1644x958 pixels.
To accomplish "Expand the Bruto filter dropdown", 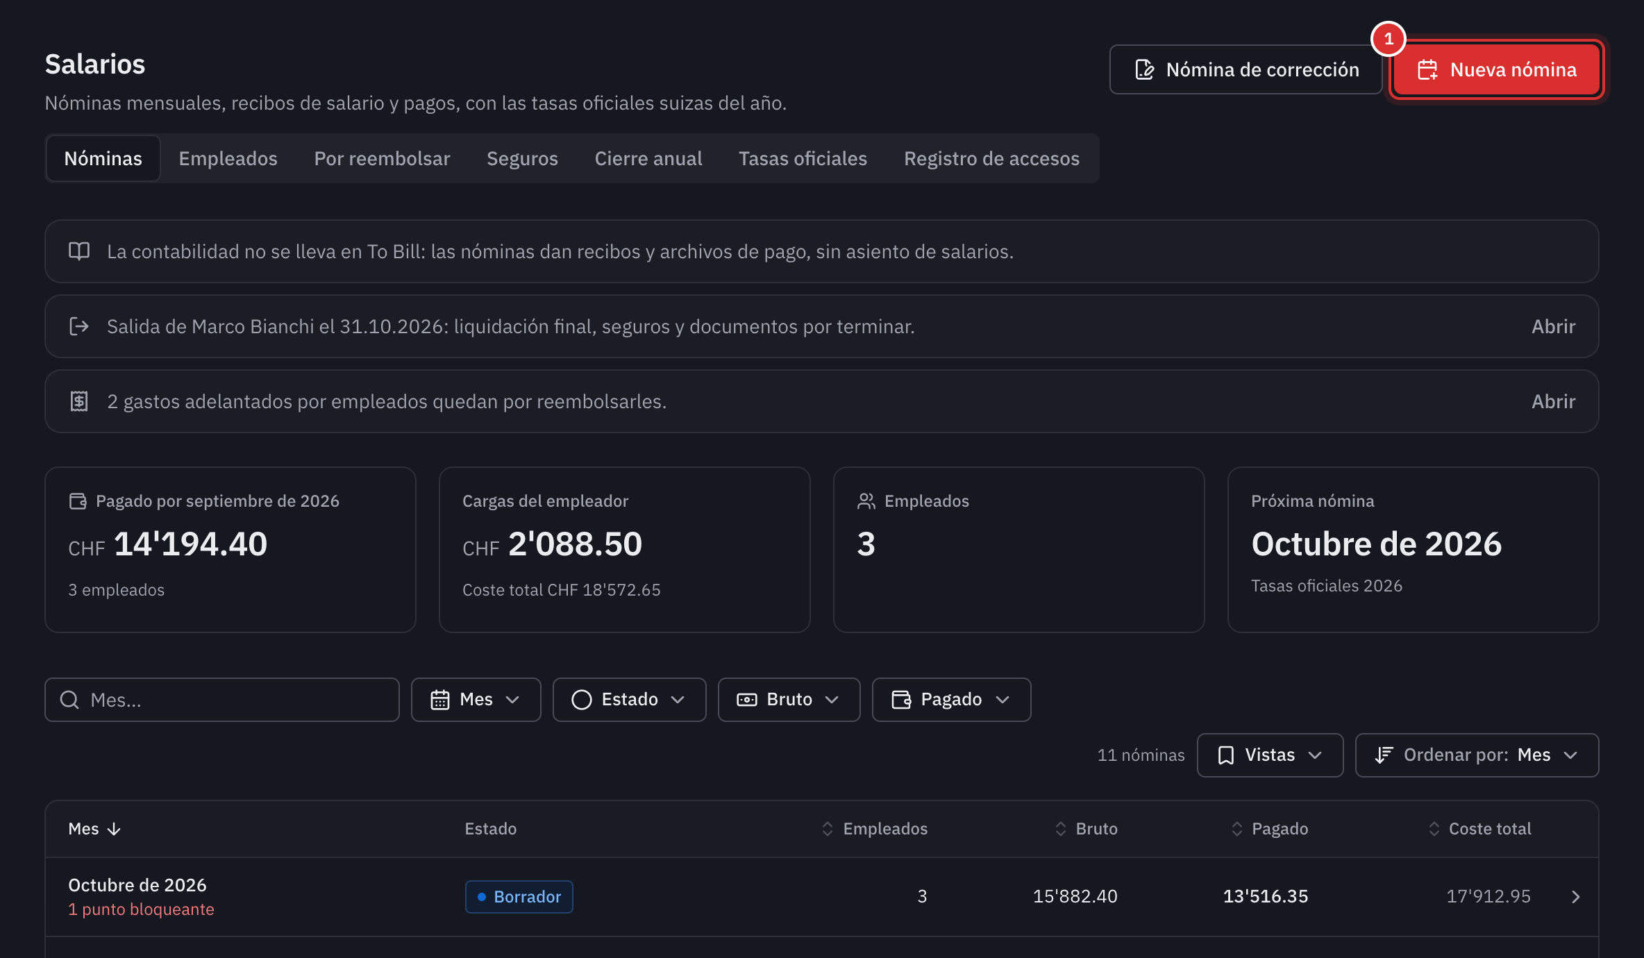I will click(x=789, y=700).
